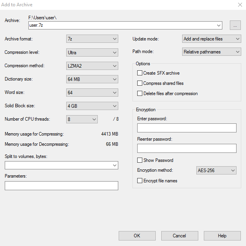The height and width of the screenshot is (246, 246).
Task: Toggle Compress shared files option
Action: click(140, 83)
